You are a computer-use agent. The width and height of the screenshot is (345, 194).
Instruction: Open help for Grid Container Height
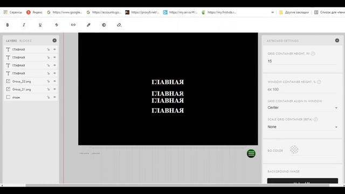pos(313,53)
